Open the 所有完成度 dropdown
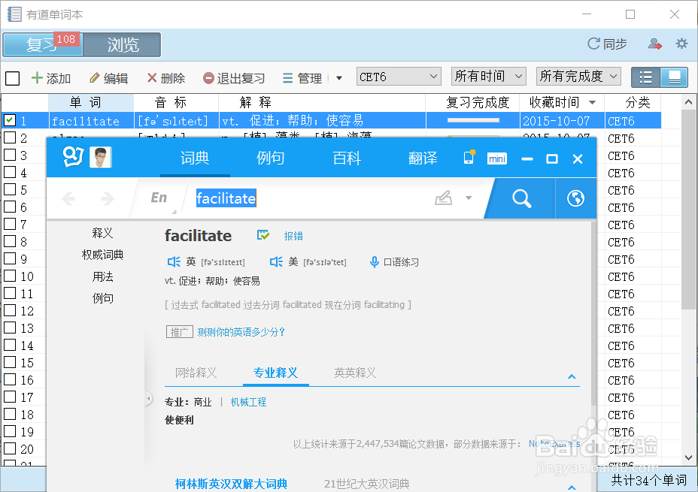The height and width of the screenshot is (492, 698). 578,77
